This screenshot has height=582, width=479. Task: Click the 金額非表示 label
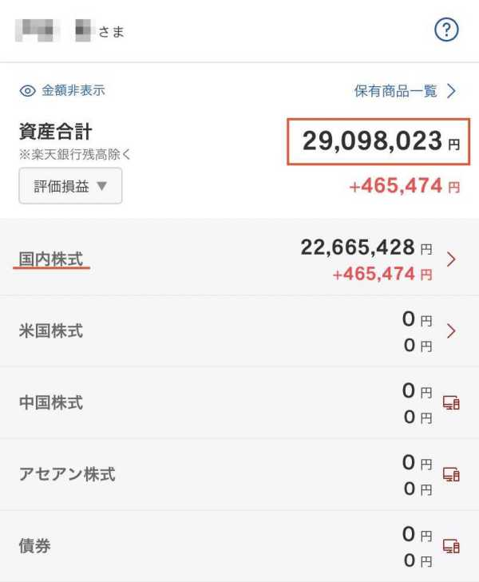(x=73, y=90)
